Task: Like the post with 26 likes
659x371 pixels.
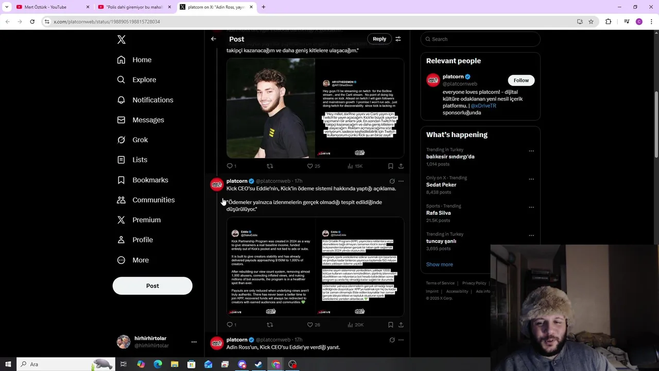Action: (x=313, y=325)
